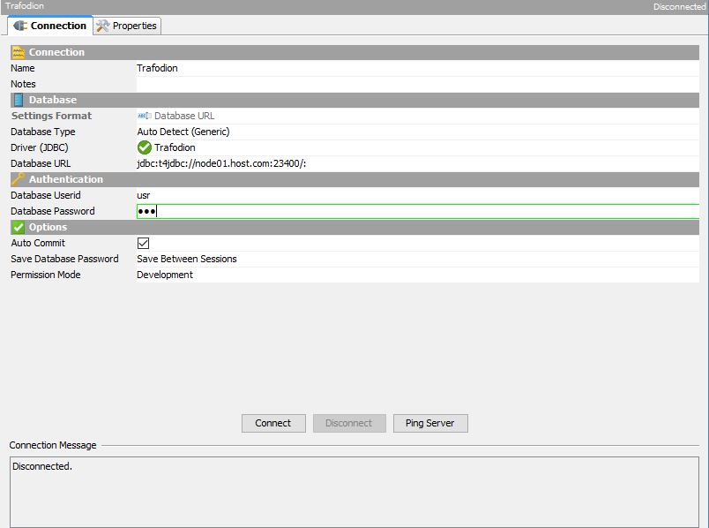
Task: Open the Database Type dropdown
Action: [414, 132]
